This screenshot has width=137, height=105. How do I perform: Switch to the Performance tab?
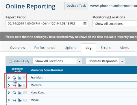[45, 48]
